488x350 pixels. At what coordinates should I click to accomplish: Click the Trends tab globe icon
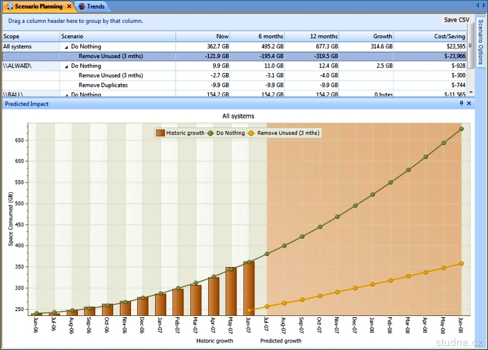[x=82, y=6]
